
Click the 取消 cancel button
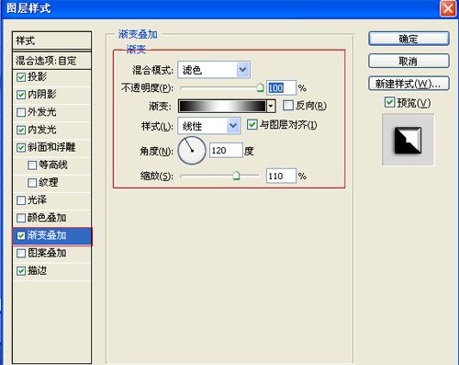tap(409, 61)
